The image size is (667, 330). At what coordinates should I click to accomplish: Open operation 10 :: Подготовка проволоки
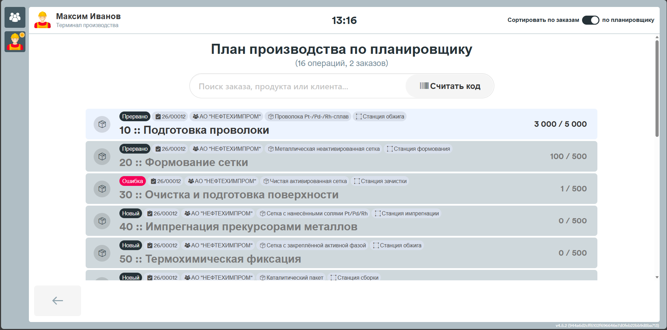(342, 124)
